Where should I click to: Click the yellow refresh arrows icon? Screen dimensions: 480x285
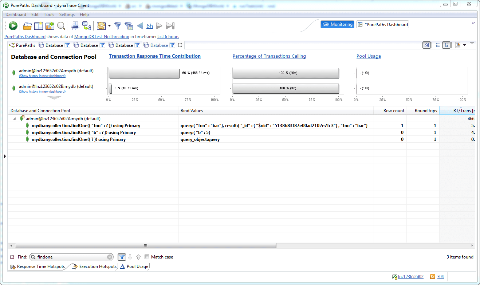pos(101,26)
